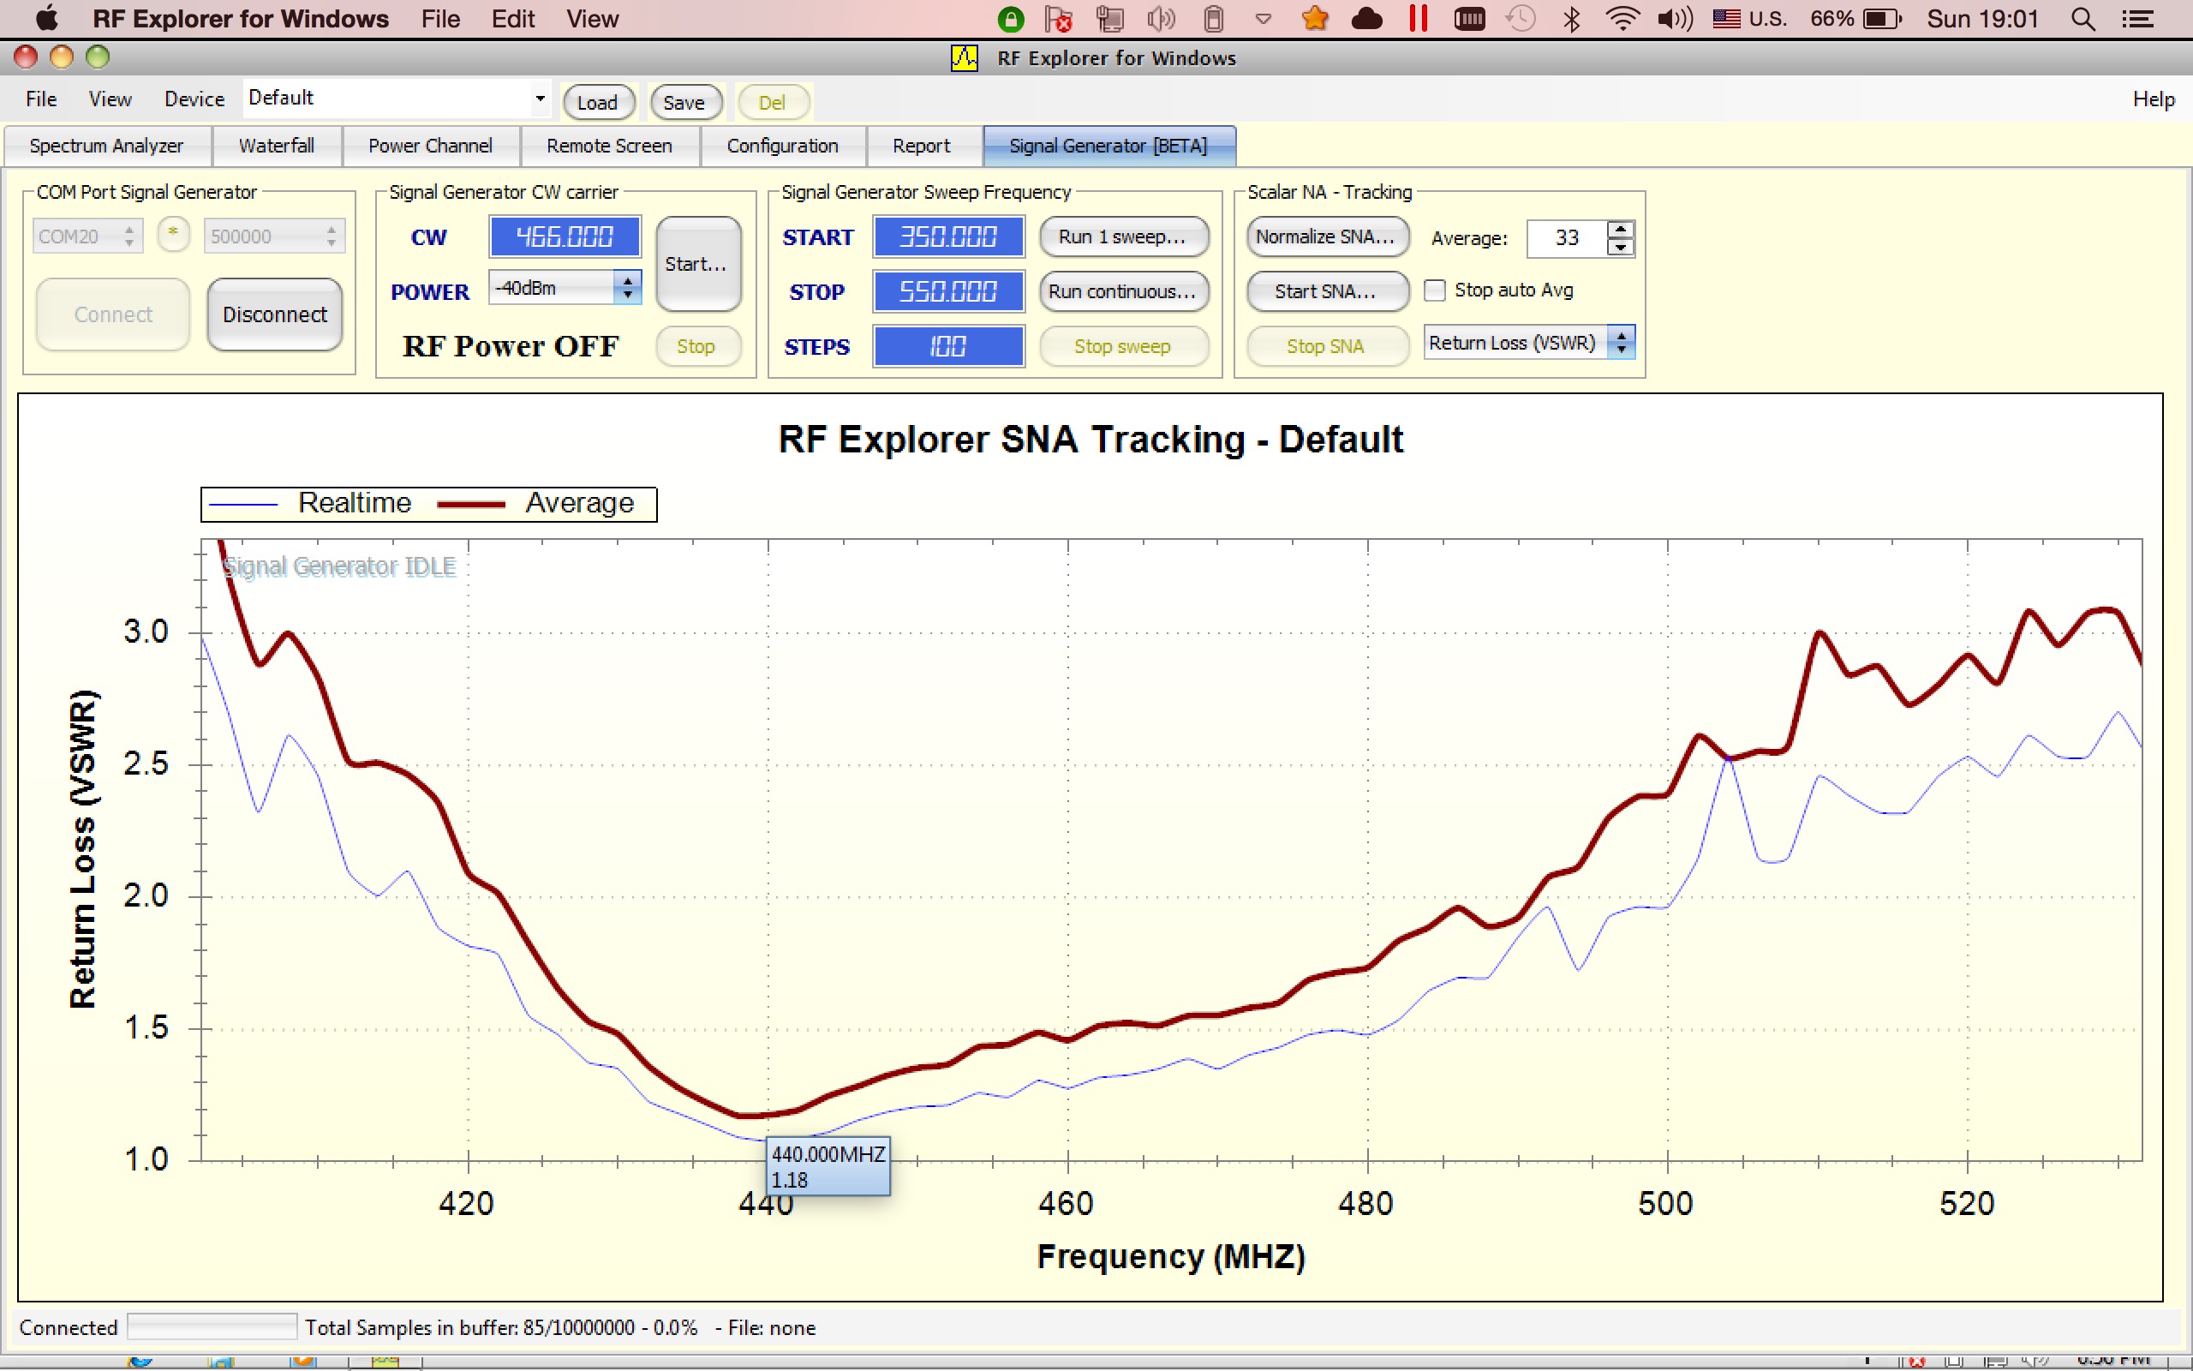
Task: Click the Average 33 value field
Action: click(1567, 237)
